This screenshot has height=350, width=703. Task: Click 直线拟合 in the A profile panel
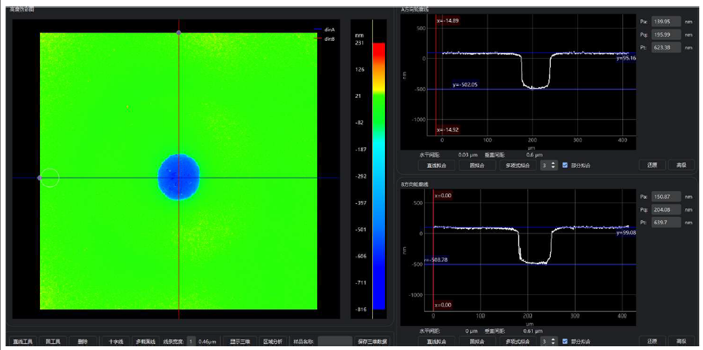coord(437,165)
